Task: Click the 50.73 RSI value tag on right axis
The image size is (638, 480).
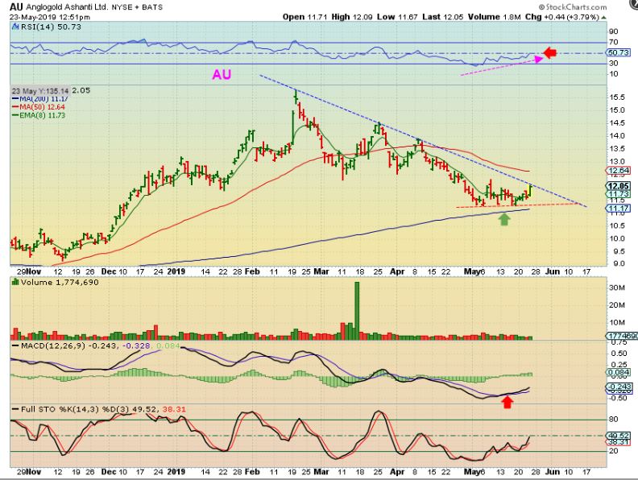Action: pyautogui.click(x=618, y=52)
